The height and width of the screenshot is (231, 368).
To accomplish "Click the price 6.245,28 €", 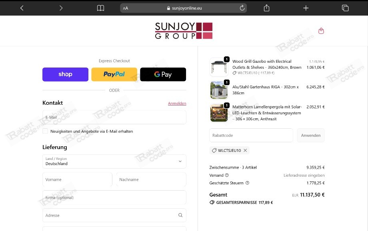I will 316,87.
